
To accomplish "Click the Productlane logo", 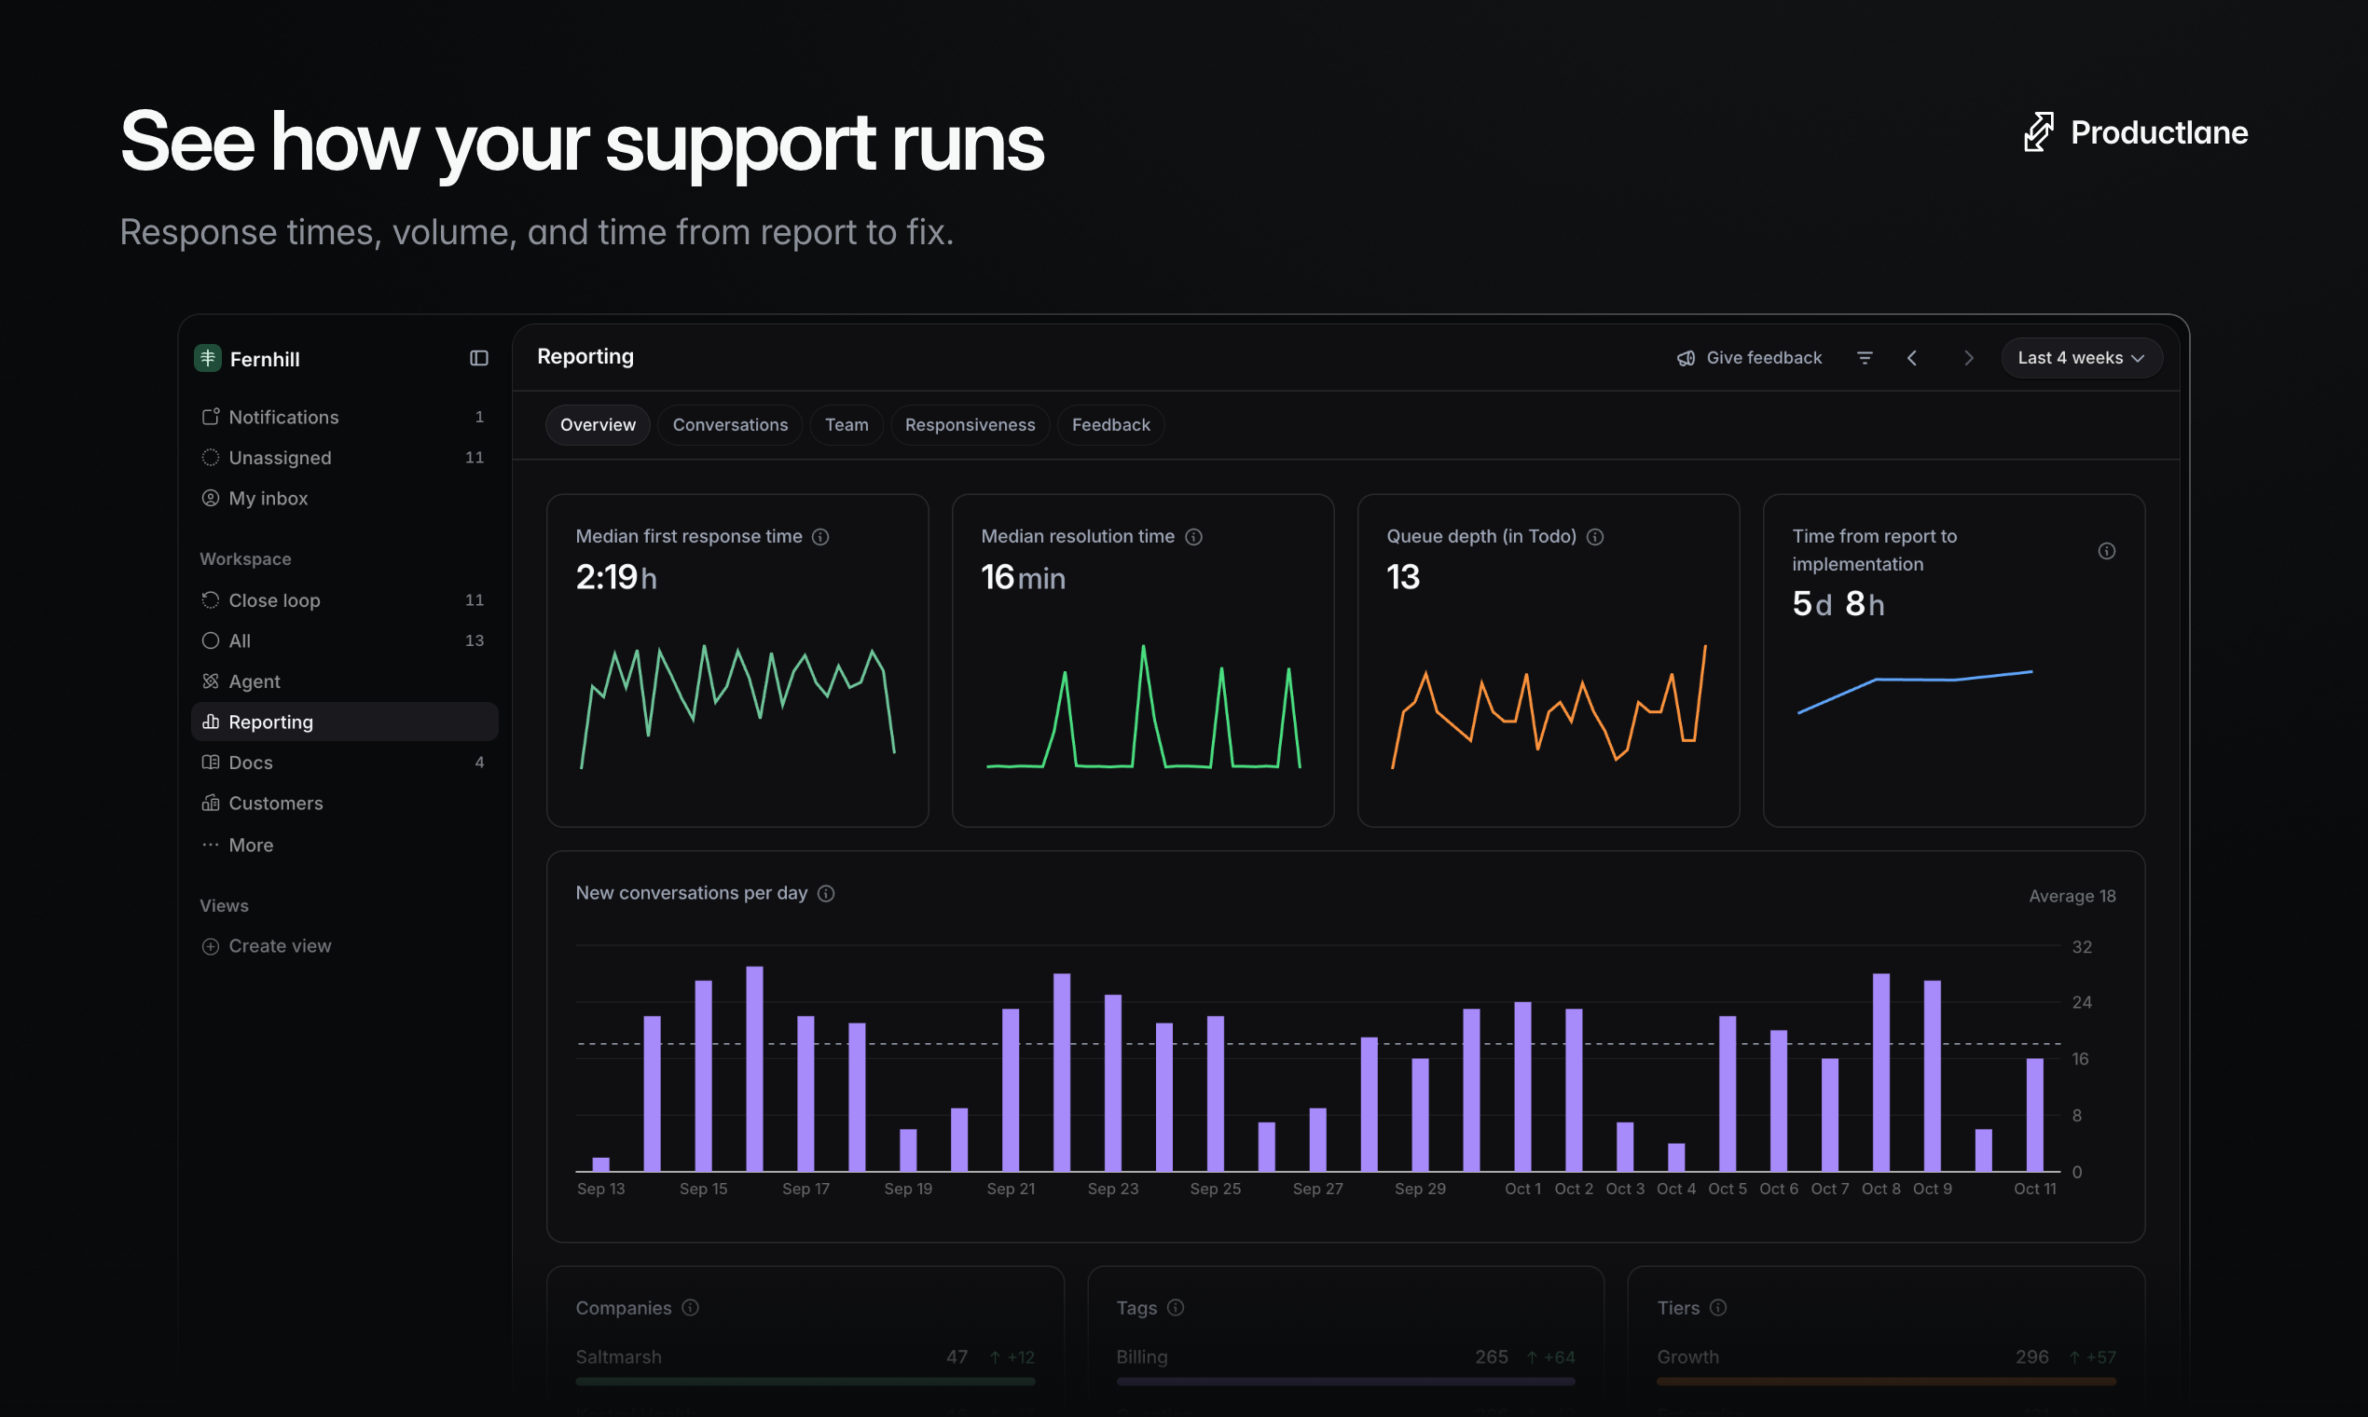I will point(2135,131).
